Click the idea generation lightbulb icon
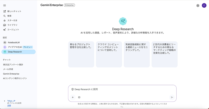The height and width of the screenshot is (109, 209). (5, 47)
